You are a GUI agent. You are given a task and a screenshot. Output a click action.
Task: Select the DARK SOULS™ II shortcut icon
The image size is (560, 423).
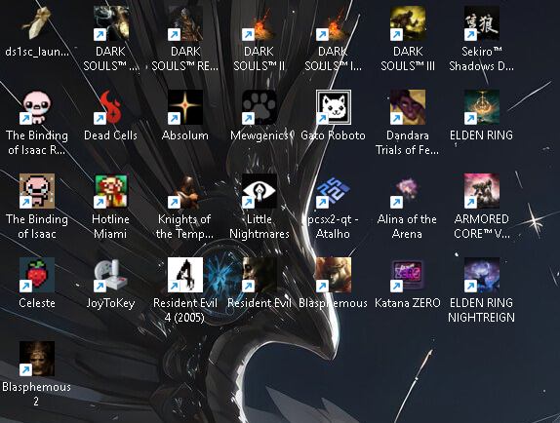(x=260, y=23)
